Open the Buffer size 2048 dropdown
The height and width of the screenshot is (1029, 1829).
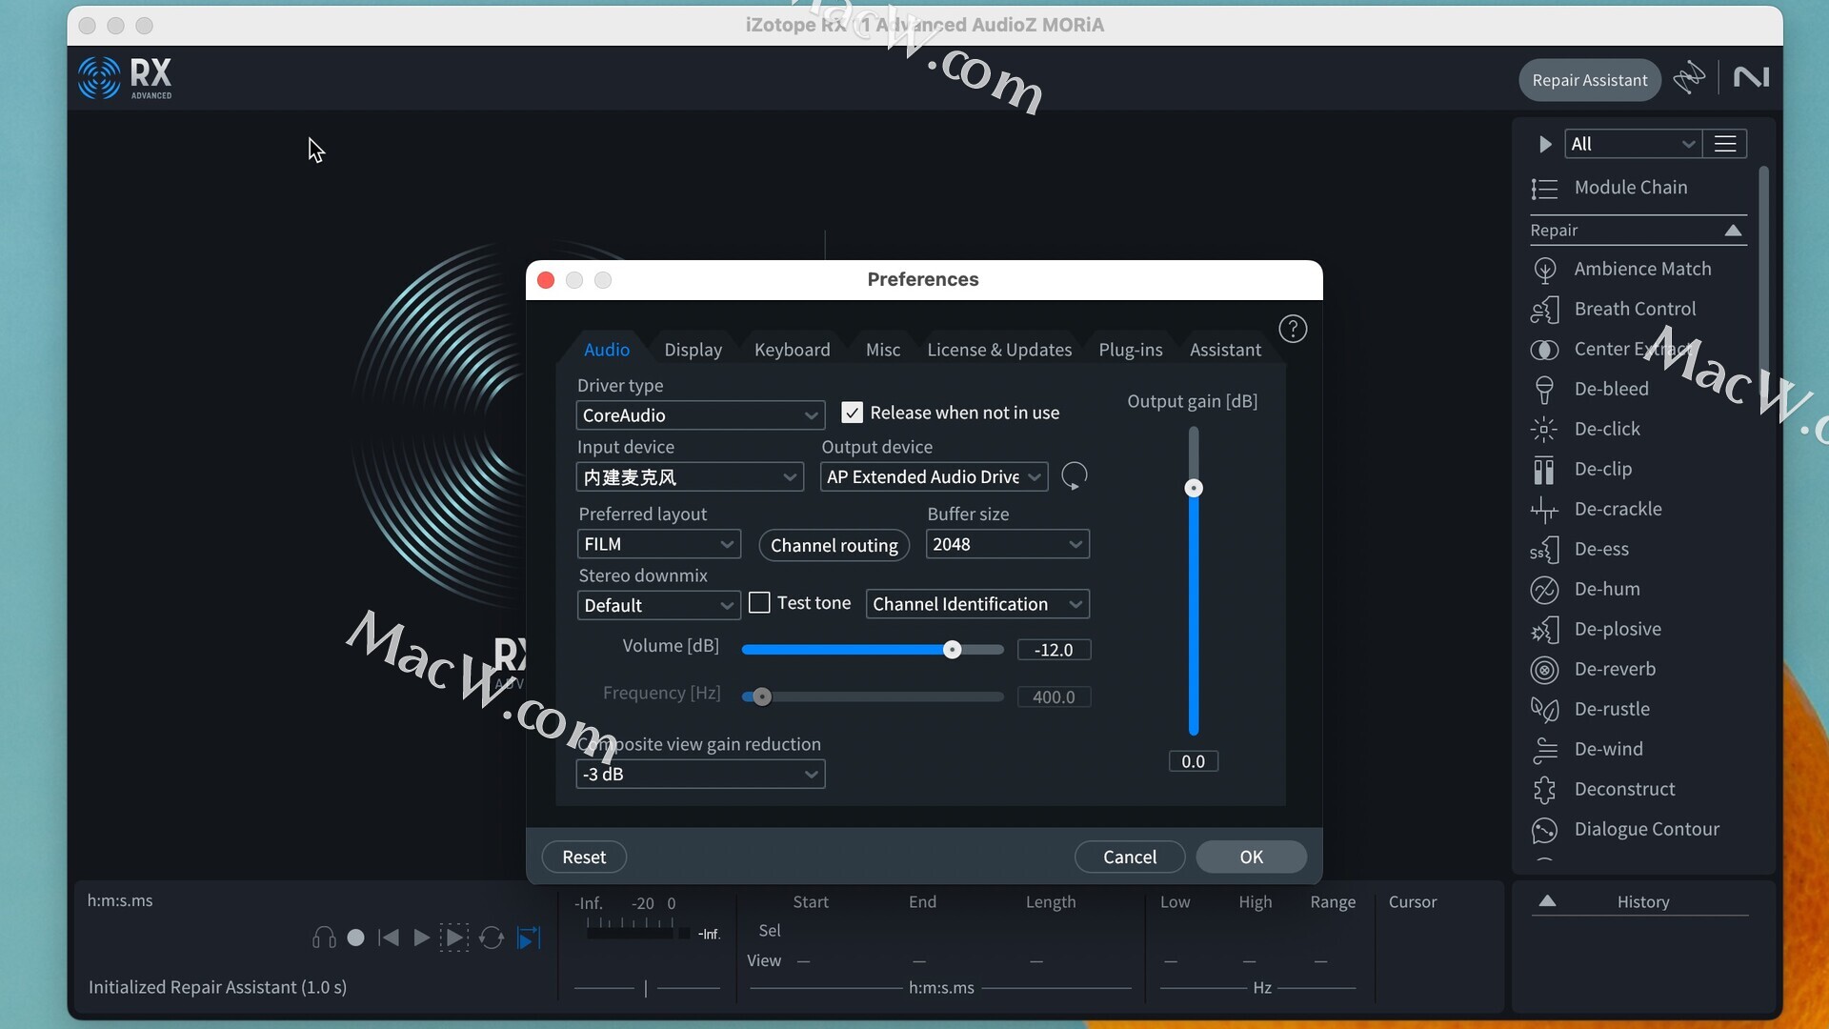point(1008,544)
